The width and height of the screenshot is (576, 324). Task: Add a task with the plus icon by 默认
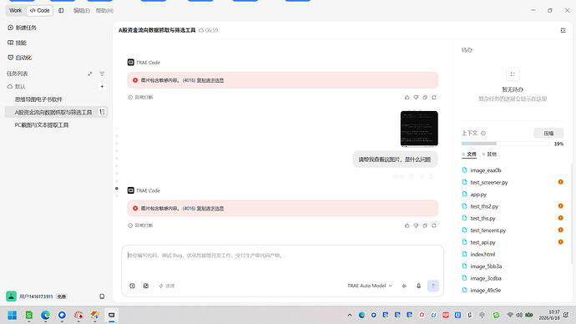pyautogui.click(x=102, y=87)
